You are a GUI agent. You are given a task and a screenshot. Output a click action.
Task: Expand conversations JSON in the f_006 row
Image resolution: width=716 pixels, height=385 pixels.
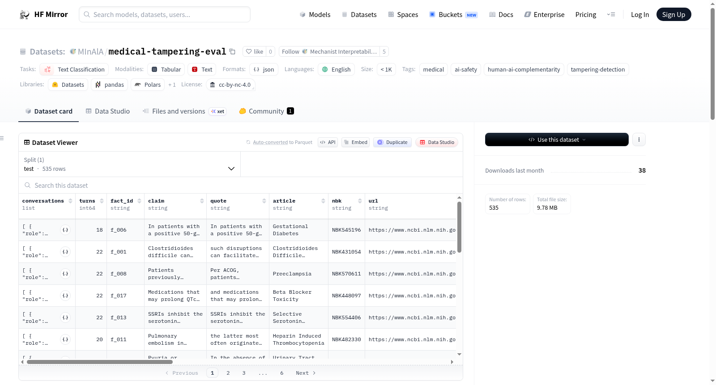tap(65, 230)
